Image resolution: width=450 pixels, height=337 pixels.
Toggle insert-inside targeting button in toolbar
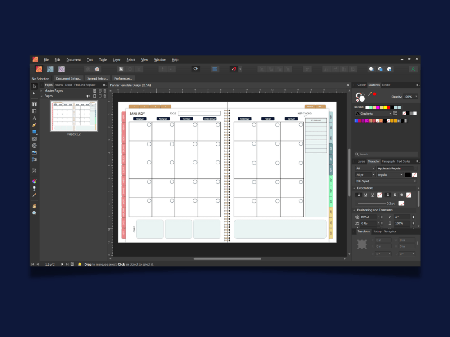pyautogui.click(x=389, y=69)
